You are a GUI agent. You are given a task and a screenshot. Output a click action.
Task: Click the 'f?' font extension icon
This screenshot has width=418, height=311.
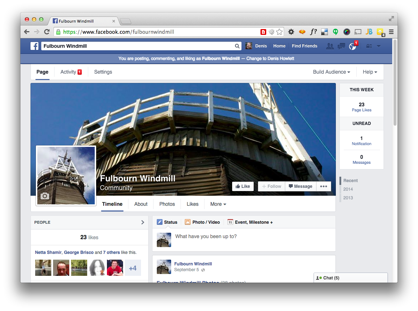pyautogui.click(x=313, y=32)
